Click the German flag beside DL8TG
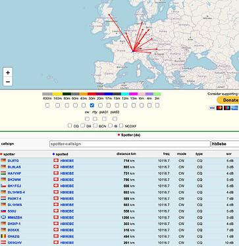This screenshot has height=246, width=239. click(3, 161)
